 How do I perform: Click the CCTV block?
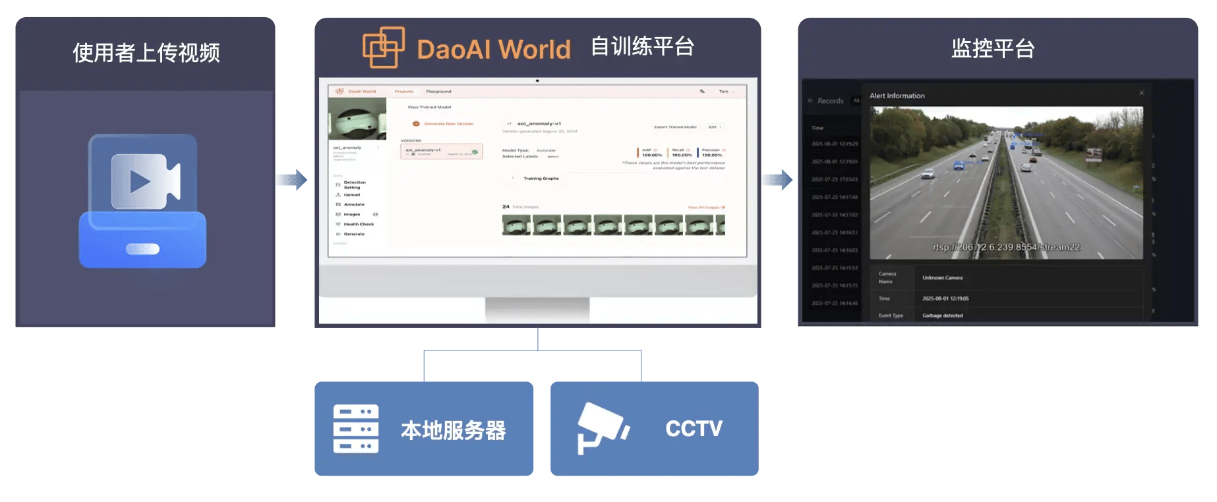coord(655,429)
